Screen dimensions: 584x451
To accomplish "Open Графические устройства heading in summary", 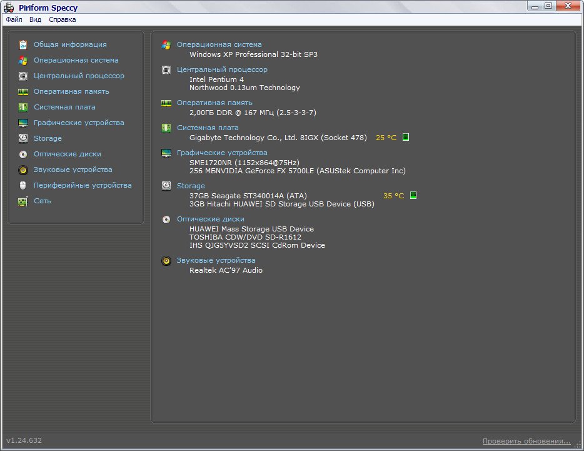I will click(221, 153).
